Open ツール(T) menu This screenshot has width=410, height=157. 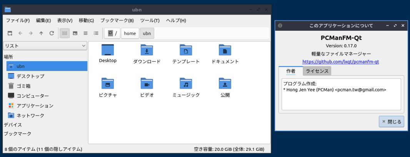coord(150,20)
